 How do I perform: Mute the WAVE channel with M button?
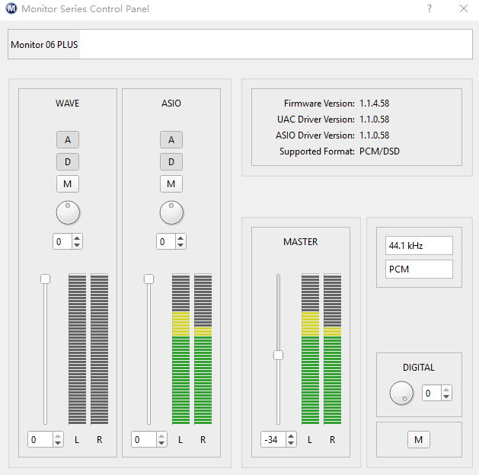[68, 183]
